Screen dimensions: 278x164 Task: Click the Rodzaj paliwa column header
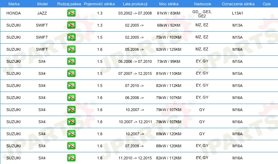click(69, 4)
